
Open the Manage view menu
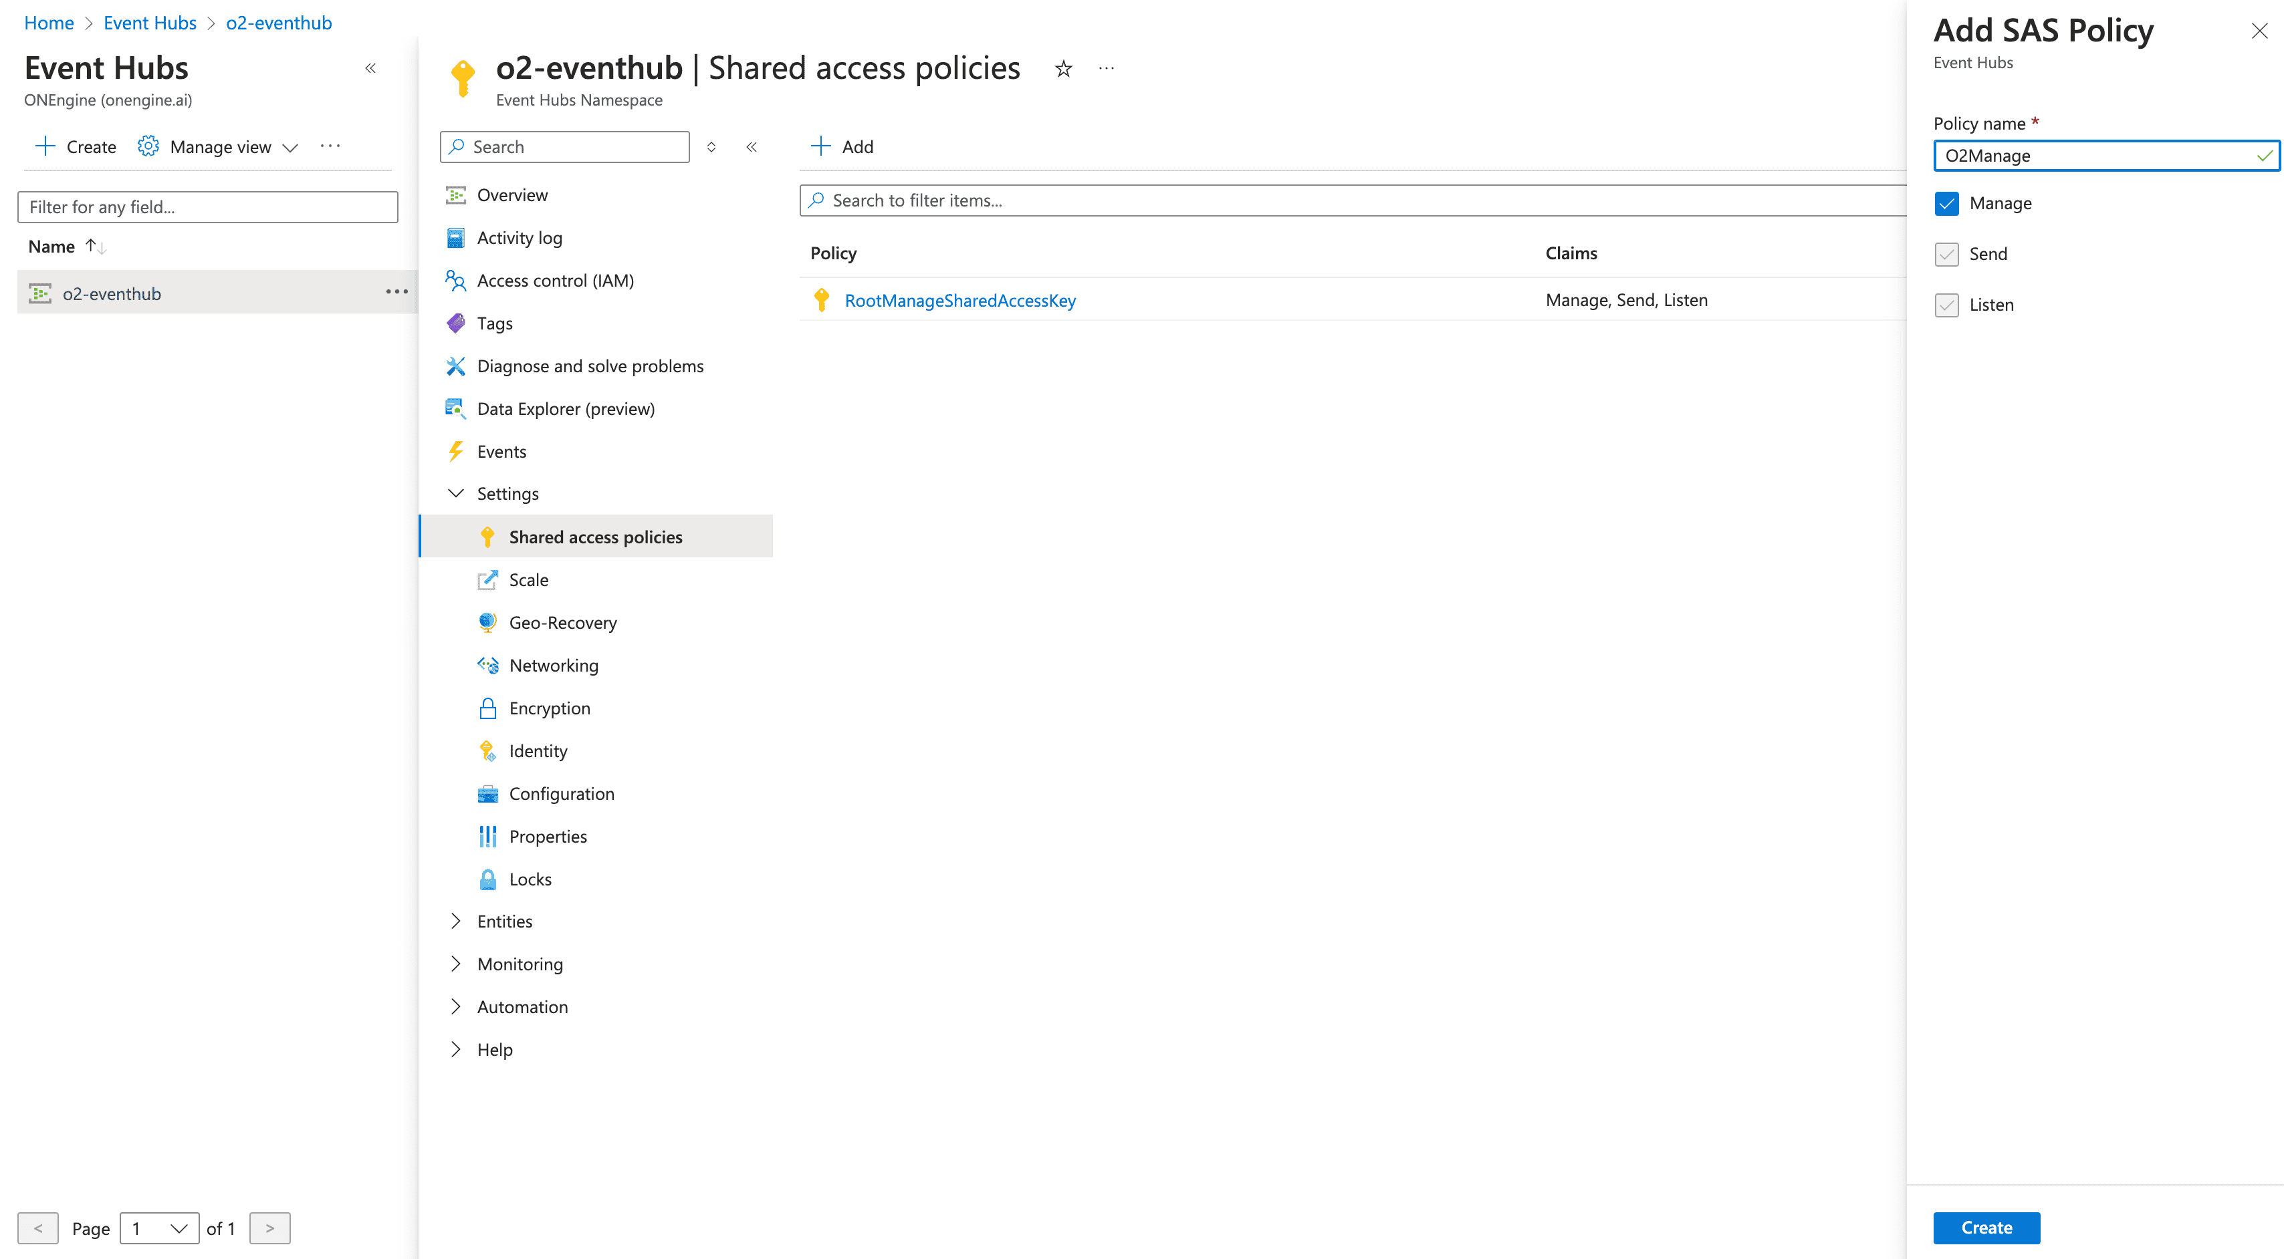(219, 146)
